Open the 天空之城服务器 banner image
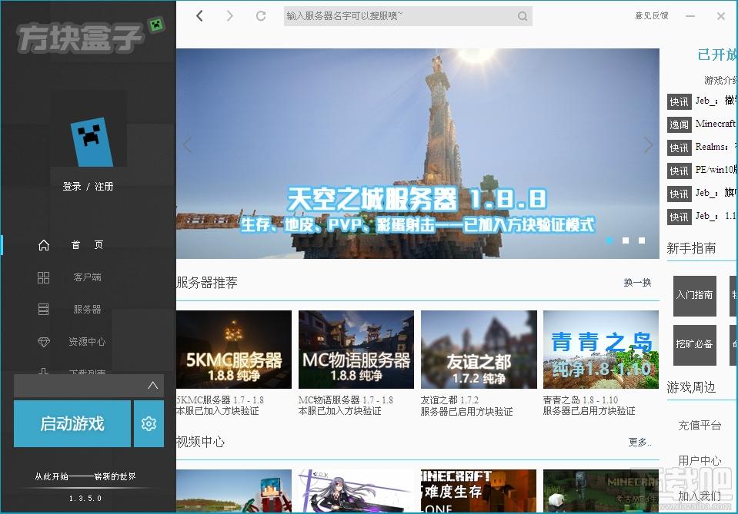The height and width of the screenshot is (514, 738). (417, 154)
